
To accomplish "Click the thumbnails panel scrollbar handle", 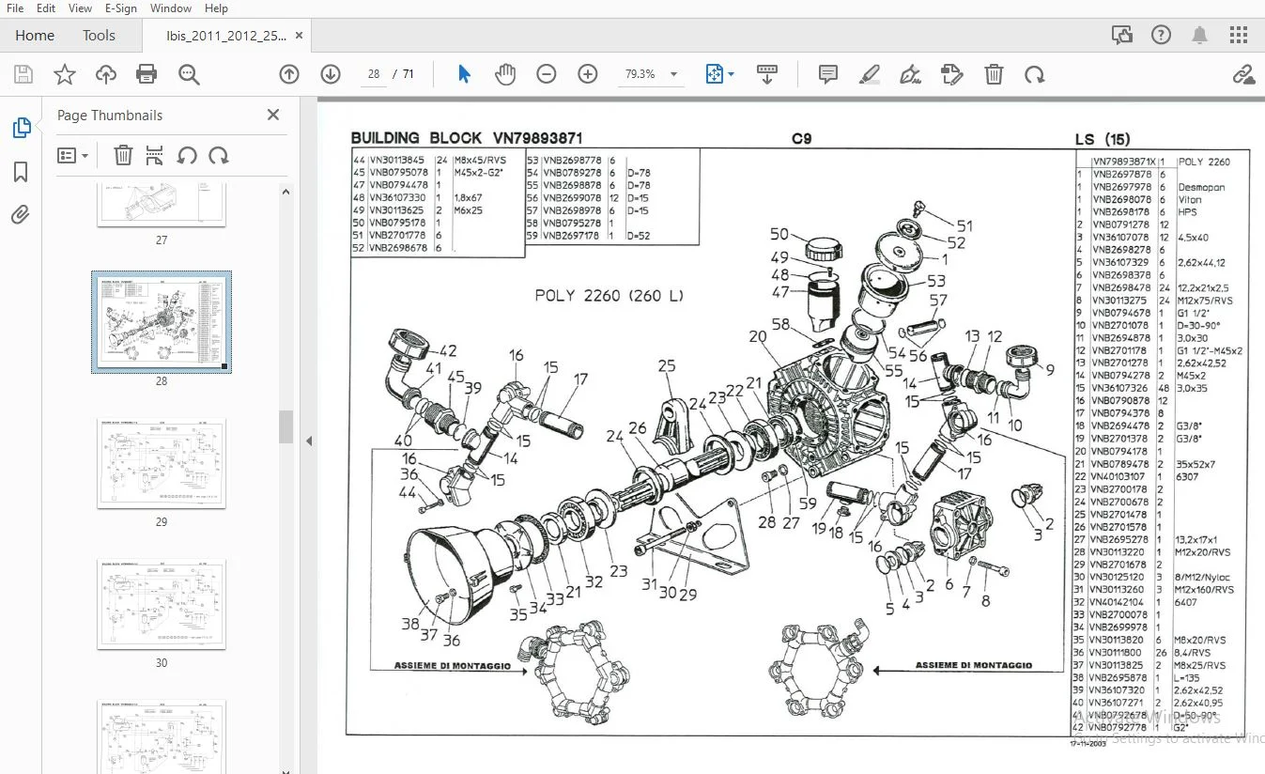I will (x=285, y=426).
